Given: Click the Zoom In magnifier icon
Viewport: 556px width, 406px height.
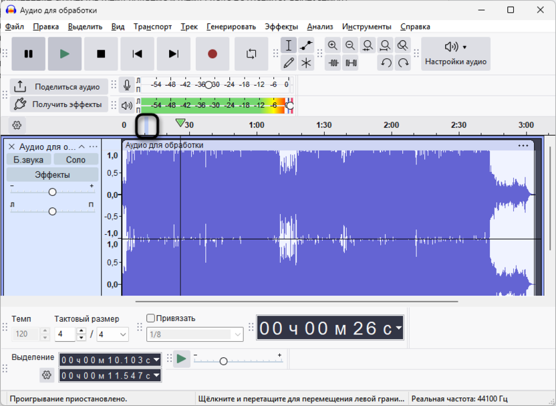Looking at the screenshot, I should [x=333, y=45].
